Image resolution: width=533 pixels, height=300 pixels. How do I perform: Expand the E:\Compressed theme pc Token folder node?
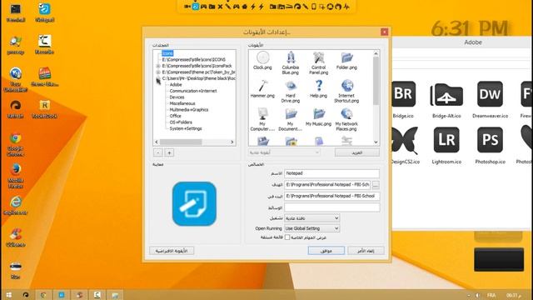click(x=158, y=72)
